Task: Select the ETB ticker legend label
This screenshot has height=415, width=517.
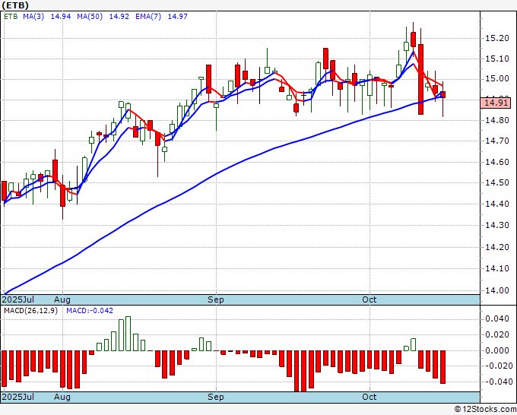Action: pos(11,17)
